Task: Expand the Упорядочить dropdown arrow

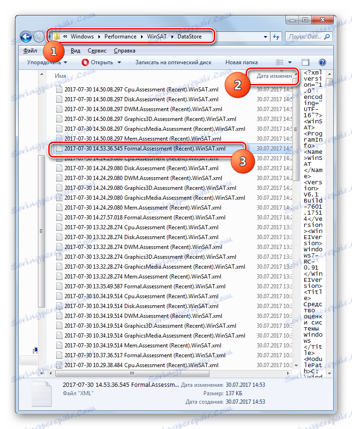Action: pyautogui.click(x=65, y=63)
